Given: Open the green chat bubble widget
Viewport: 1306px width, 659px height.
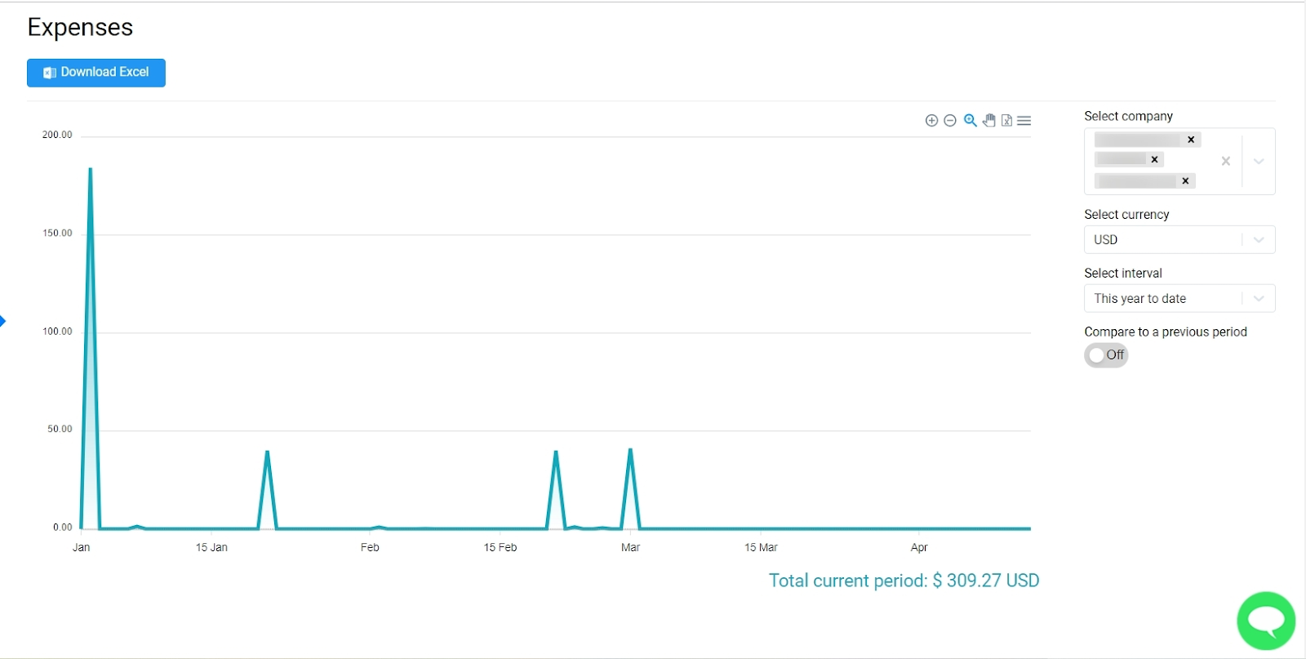Looking at the screenshot, I should 1265,621.
